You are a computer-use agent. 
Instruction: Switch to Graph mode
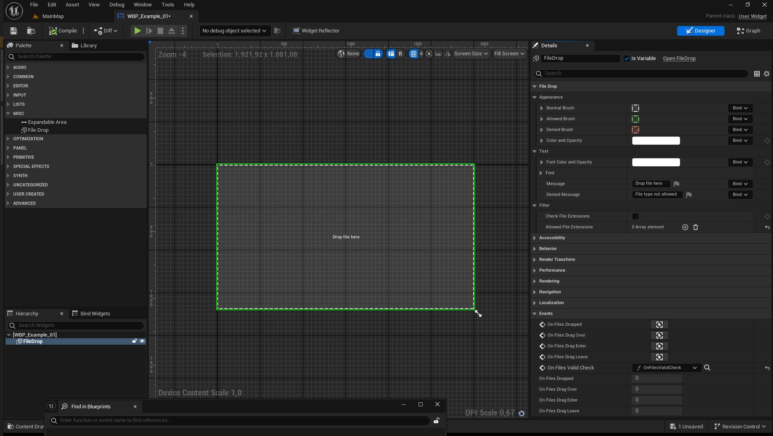(x=748, y=31)
